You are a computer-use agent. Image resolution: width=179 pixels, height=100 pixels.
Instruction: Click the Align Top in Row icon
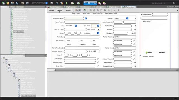click(101, 10)
